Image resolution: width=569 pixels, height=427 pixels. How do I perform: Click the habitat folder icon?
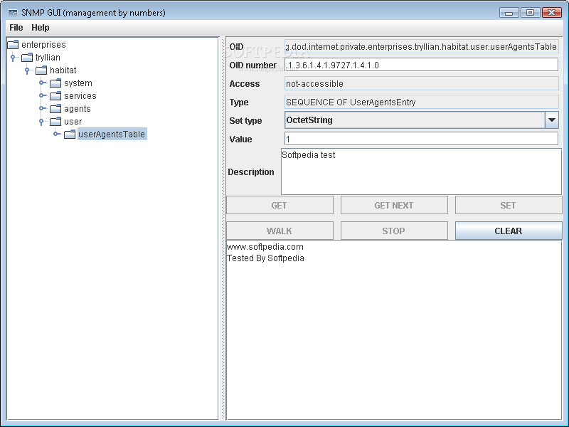41,70
